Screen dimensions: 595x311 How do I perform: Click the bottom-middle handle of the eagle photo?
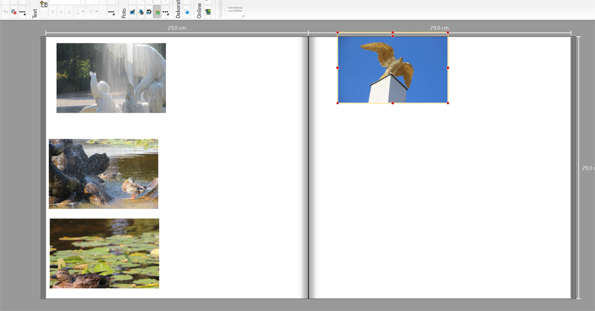point(393,103)
